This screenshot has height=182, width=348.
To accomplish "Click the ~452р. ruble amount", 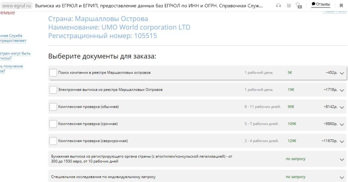I will coord(331,73).
